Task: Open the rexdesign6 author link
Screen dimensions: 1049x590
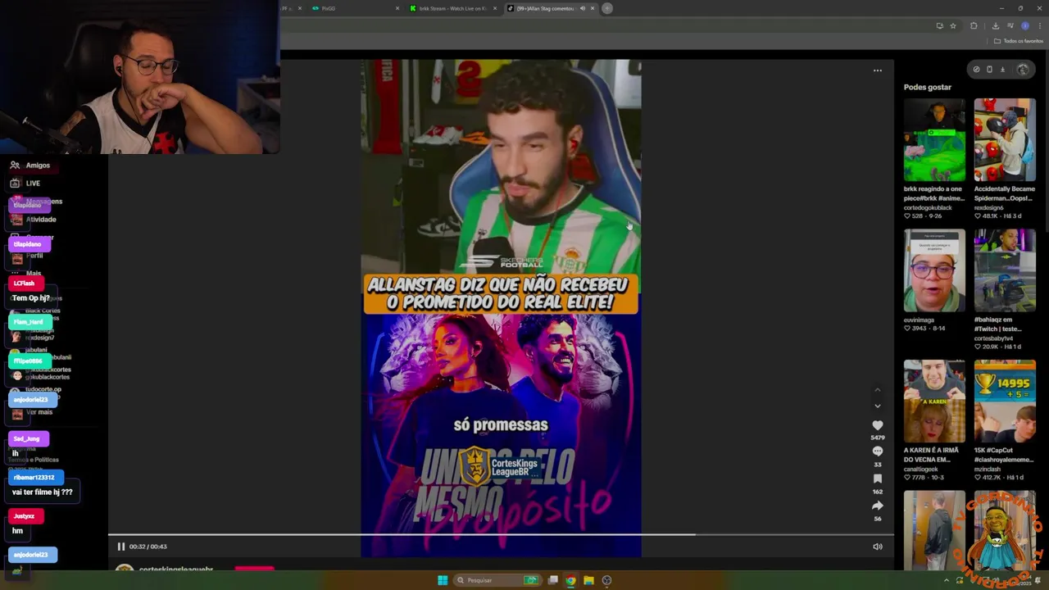Action: pos(989,208)
